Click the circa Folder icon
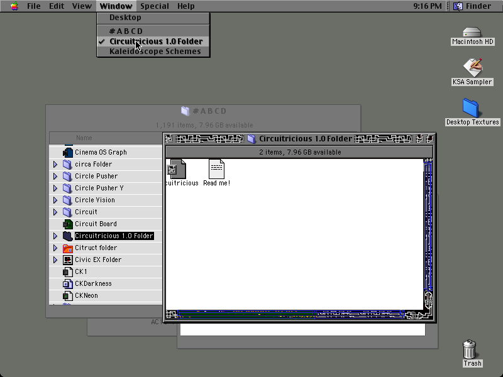The width and height of the screenshot is (503, 377). tap(67, 164)
